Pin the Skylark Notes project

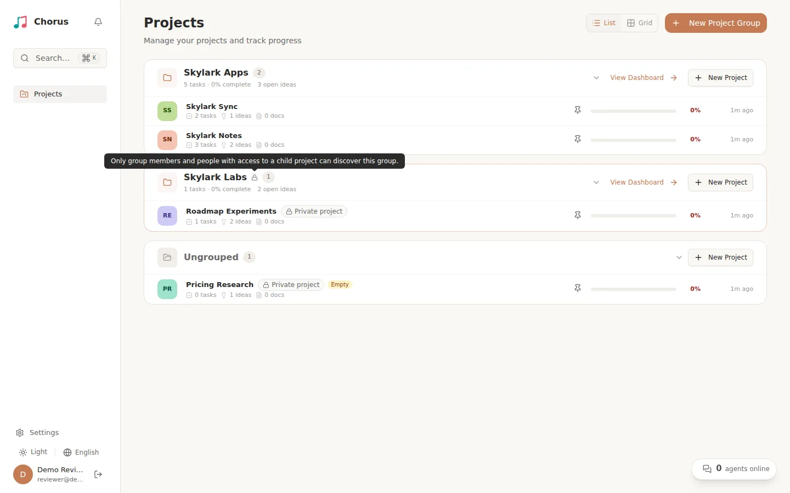pyautogui.click(x=578, y=139)
